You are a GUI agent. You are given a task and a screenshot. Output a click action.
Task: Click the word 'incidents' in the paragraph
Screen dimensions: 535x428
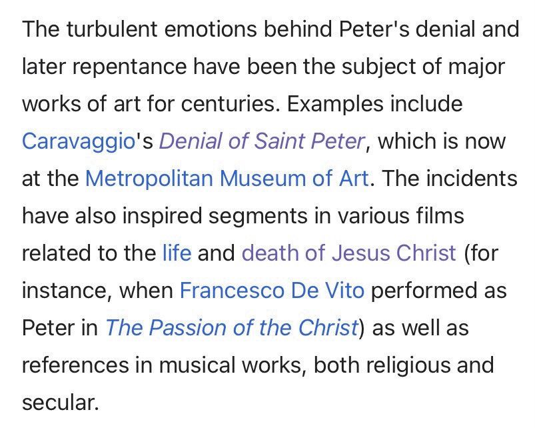click(472, 179)
